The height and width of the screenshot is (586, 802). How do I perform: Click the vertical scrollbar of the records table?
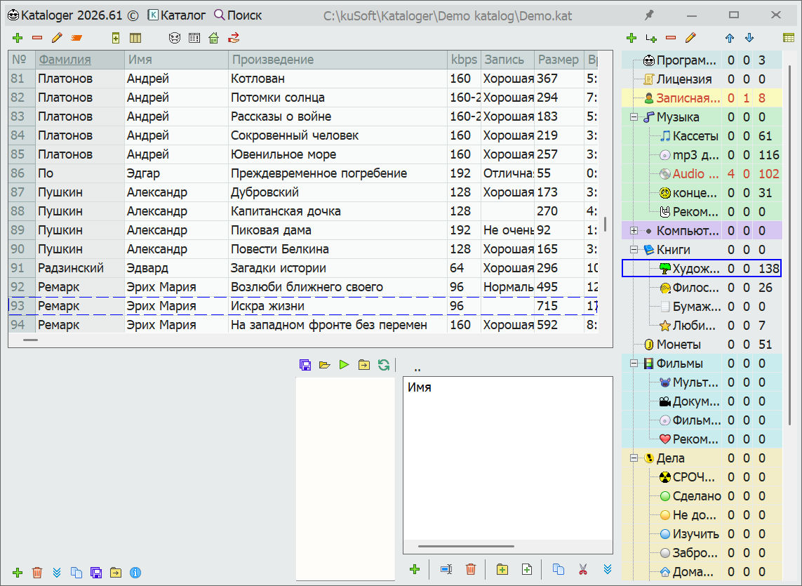click(x=605, y=224)
